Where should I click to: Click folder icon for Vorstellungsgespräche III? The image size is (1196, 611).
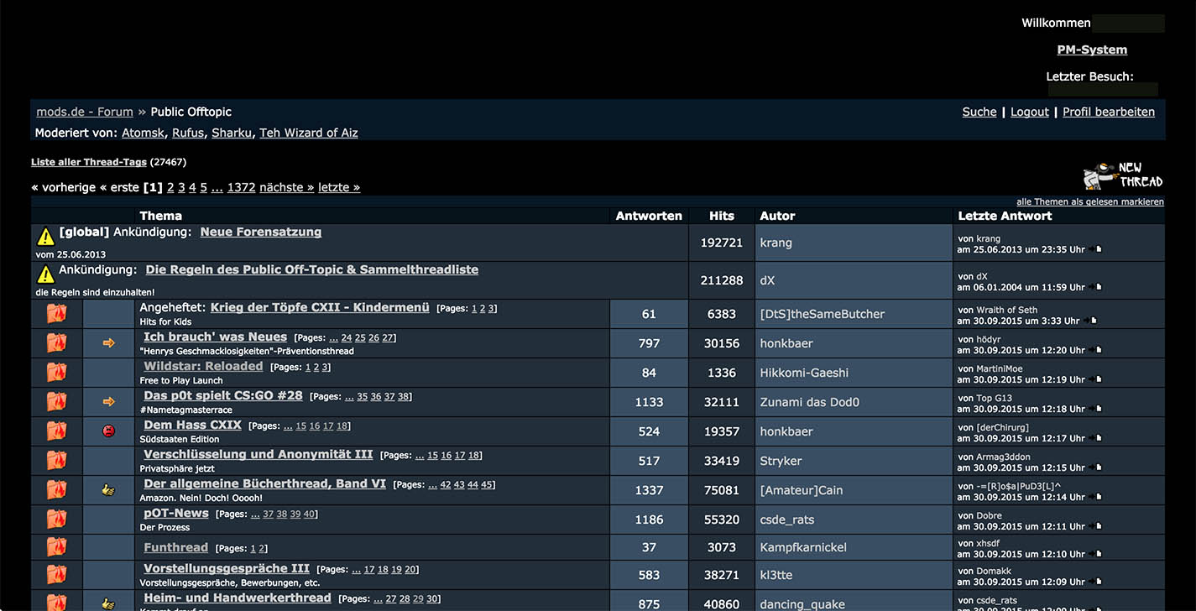[56, 575]
